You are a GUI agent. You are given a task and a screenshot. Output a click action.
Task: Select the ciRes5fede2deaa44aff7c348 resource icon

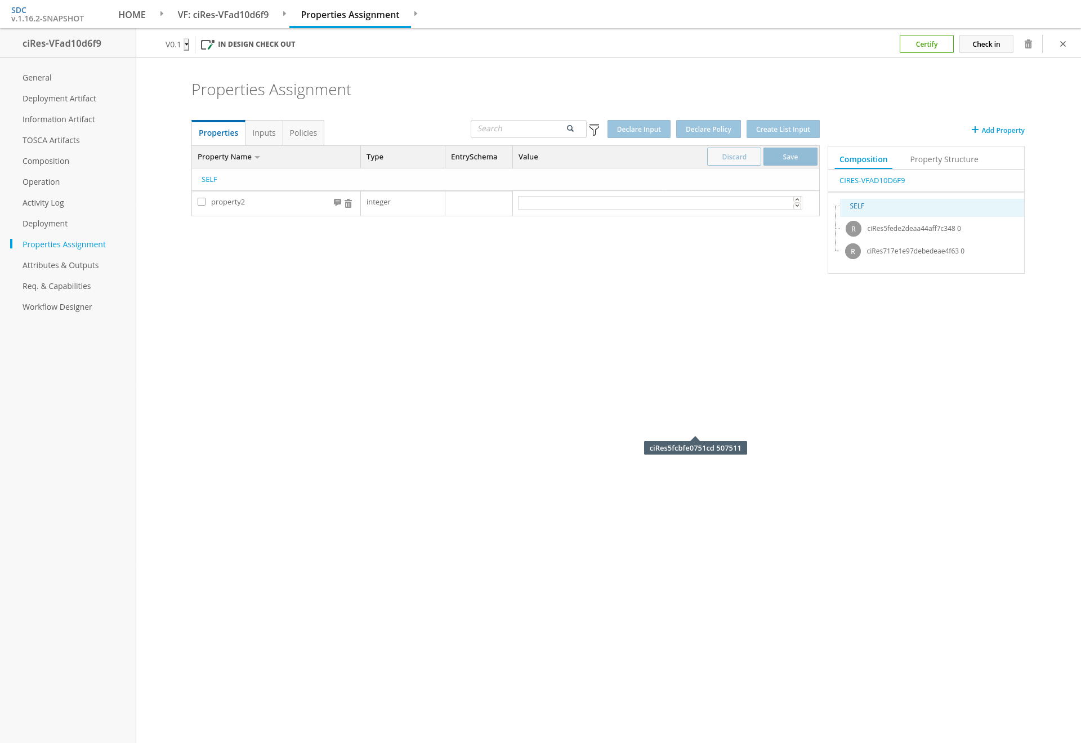pos(853,229)
